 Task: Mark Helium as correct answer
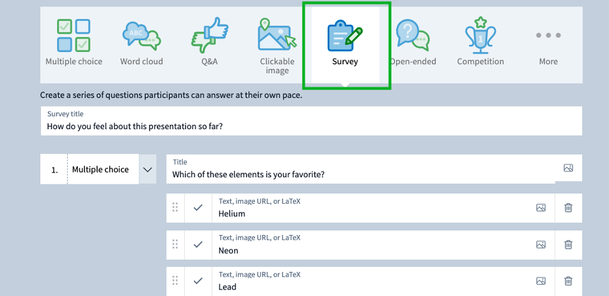(x=198, y=208)
